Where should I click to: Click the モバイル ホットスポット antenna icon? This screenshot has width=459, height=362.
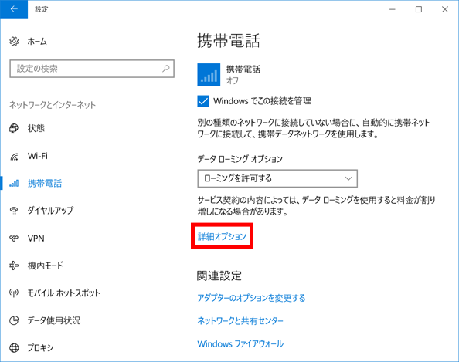[14, 293]
